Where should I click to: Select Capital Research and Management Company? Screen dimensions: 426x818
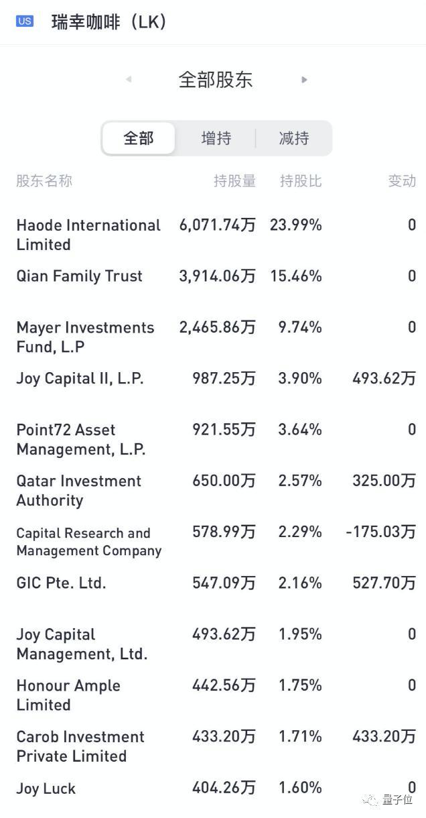(x=89, y=542)
